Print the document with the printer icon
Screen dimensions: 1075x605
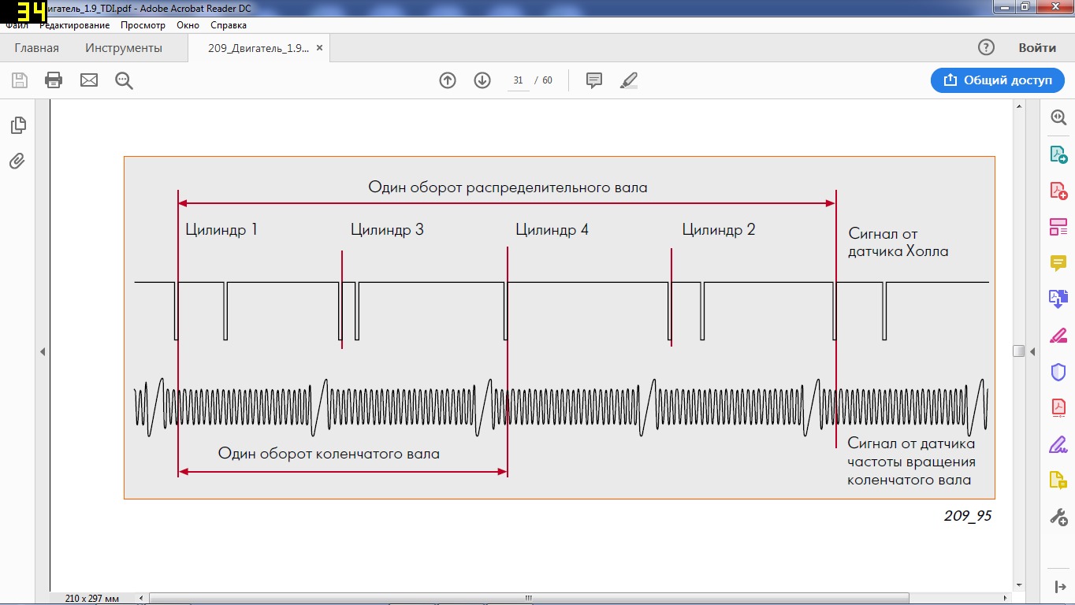tap(54, 80)
